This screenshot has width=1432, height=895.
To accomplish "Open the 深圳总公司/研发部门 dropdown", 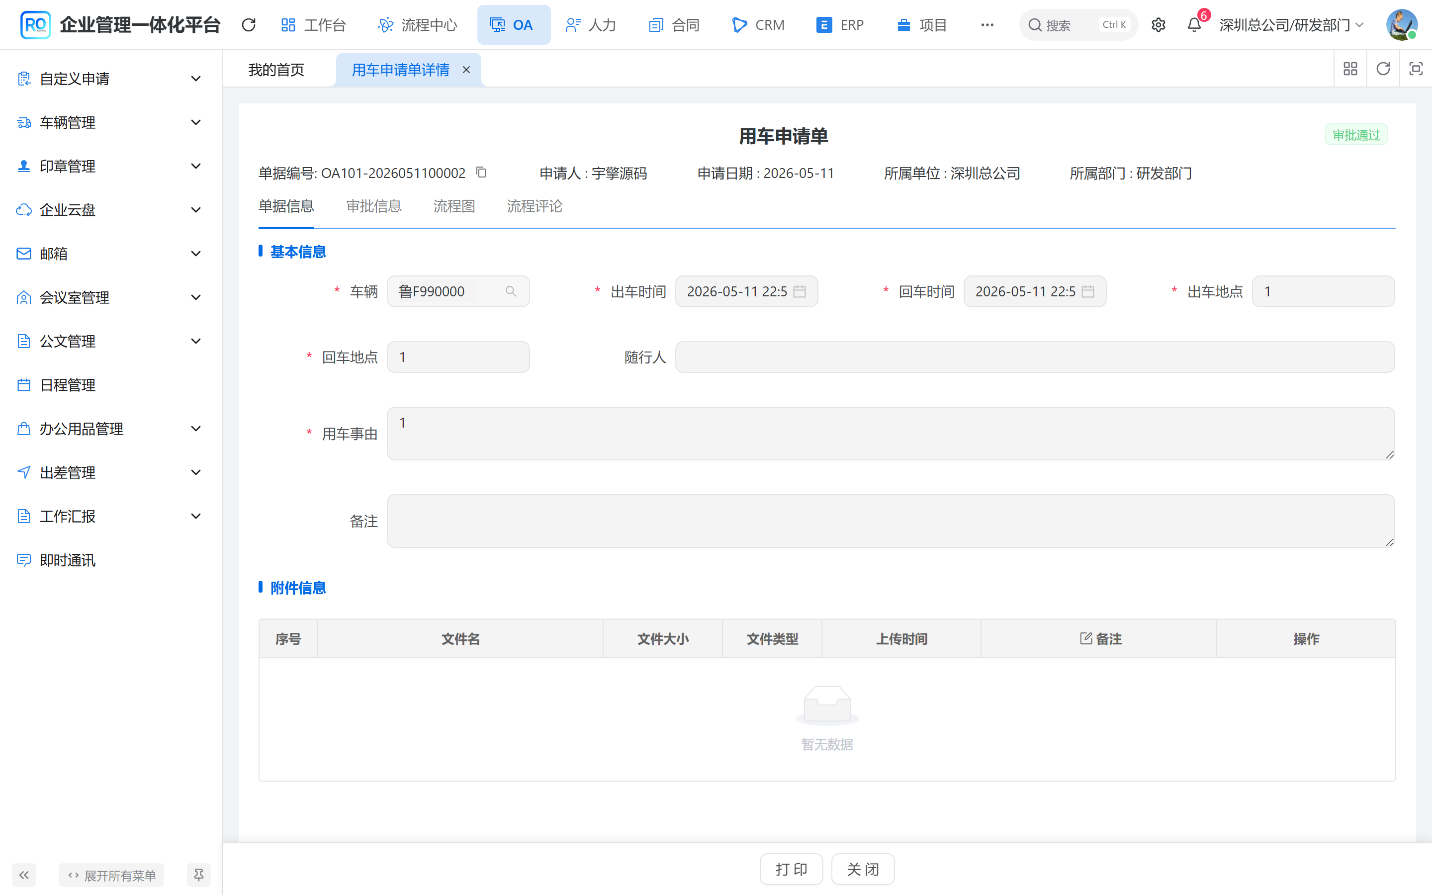I will pos(1292,25).
